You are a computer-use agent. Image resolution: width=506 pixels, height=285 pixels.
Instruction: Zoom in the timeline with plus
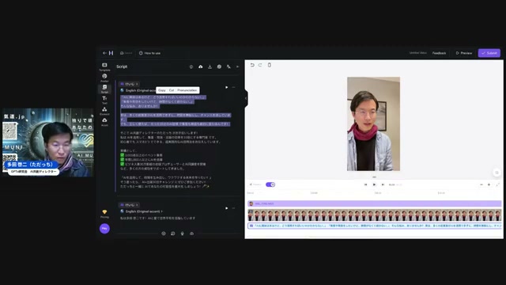489,184
